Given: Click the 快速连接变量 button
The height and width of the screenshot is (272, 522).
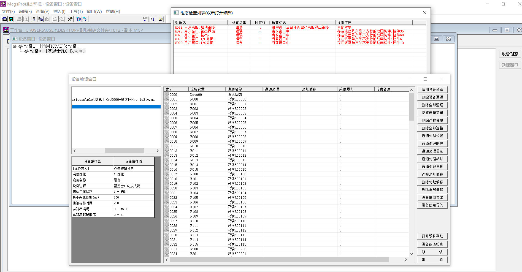Looking at the screenshot, I should pos(432,113).
